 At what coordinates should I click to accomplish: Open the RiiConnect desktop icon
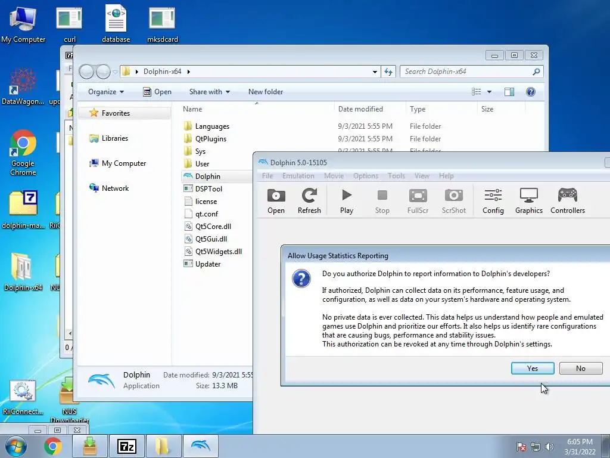tap(23, 397)
